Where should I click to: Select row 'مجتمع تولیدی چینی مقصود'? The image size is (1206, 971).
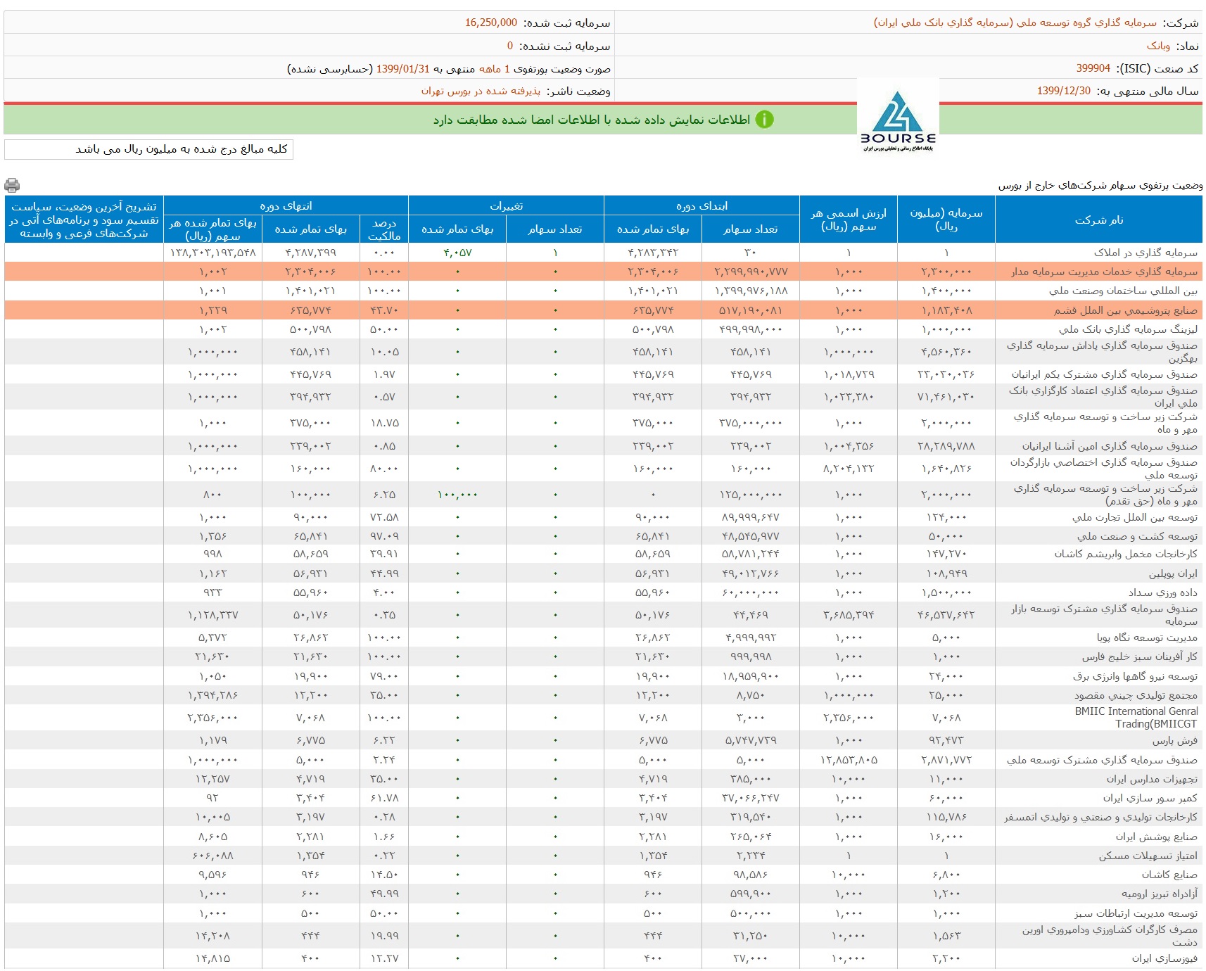pos(604,695)
